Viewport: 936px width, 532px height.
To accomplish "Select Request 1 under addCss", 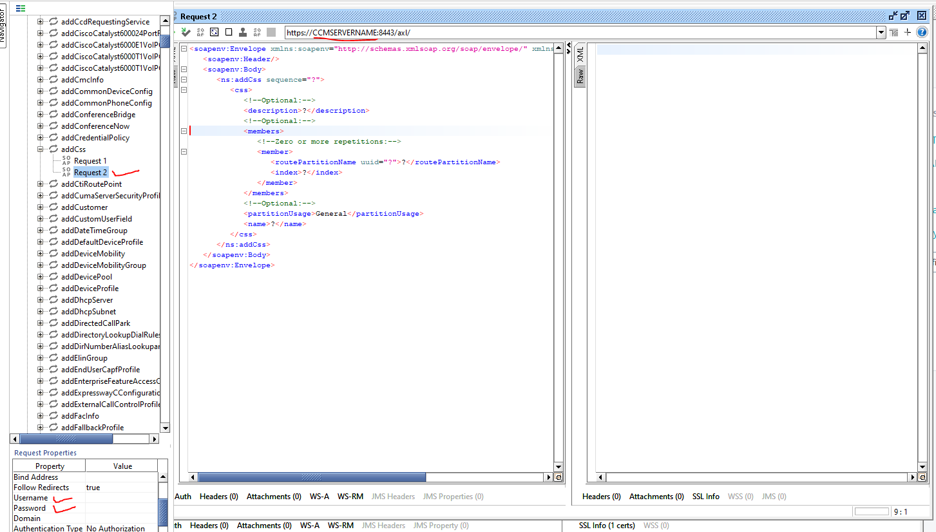I will pyautogui.click(x=90, y=160).
